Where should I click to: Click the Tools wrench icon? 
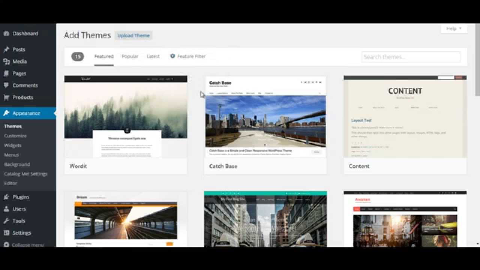point(6,221)
